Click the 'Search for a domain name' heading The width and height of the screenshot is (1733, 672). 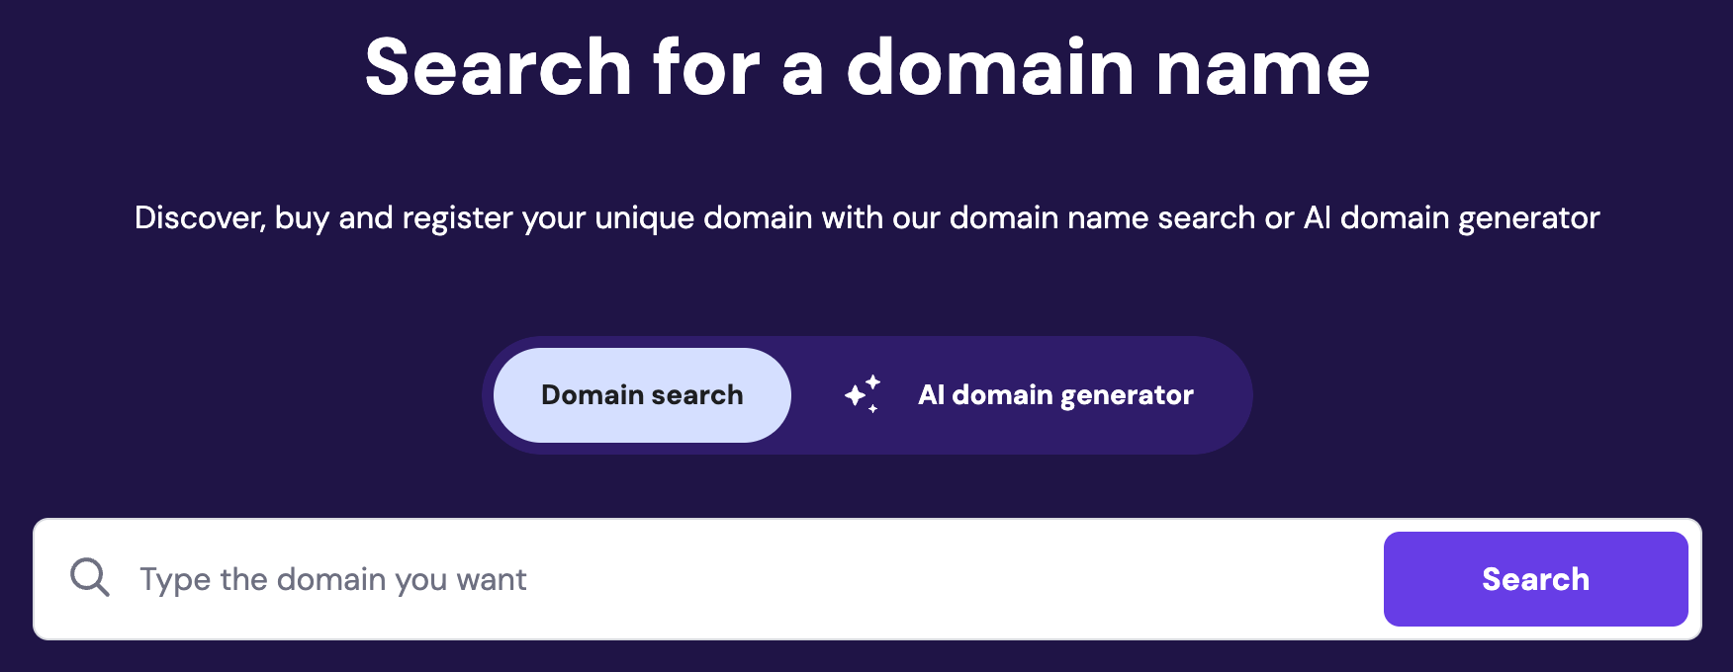pos(866,65)
